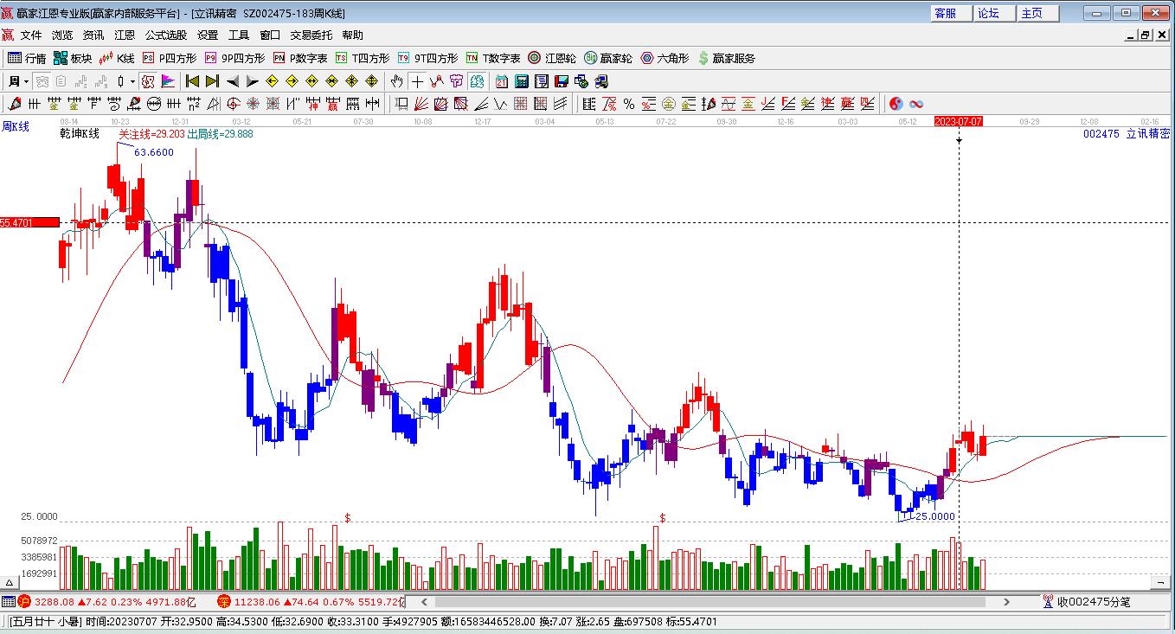Click the 55.4701 red price label
Image resolution: width=1175 pixels, height=634 pixels.
pyautogui.click(x=29, y=222)
